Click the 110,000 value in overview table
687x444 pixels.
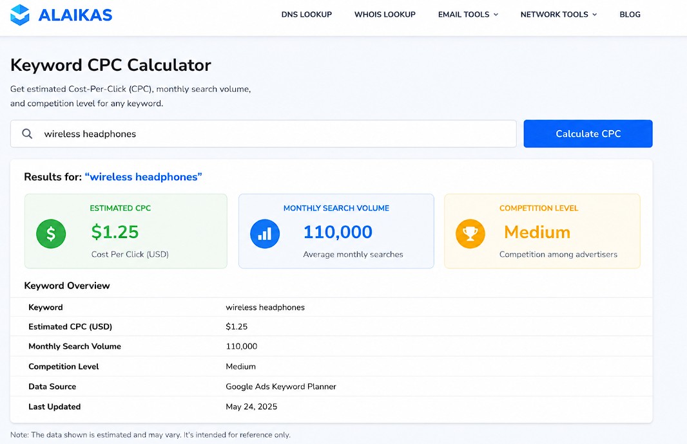242,346
